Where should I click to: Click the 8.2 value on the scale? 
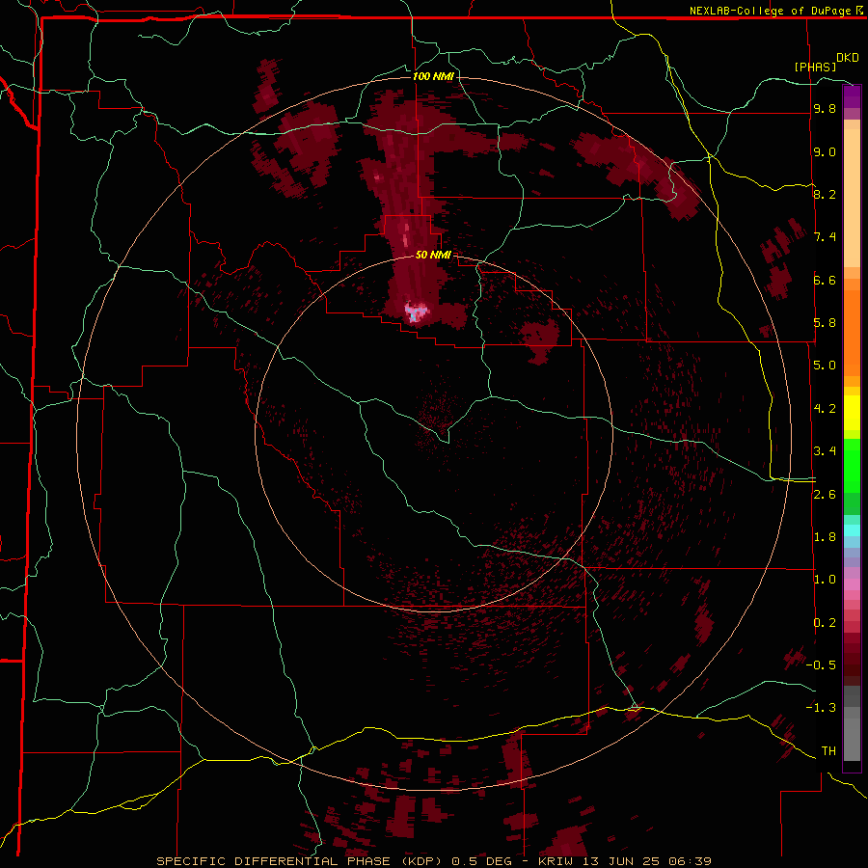pos(825,194)
